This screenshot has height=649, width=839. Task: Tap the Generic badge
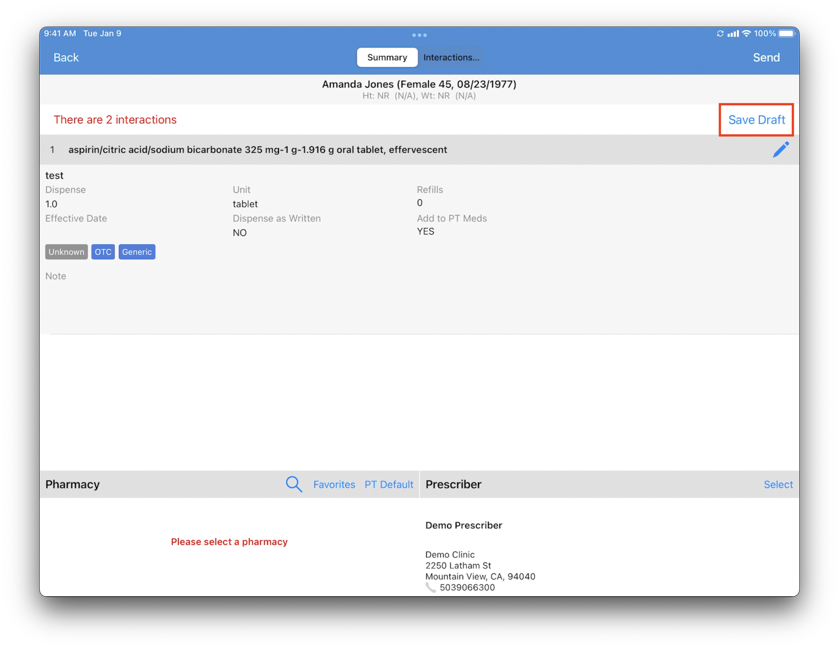(137, 252)
